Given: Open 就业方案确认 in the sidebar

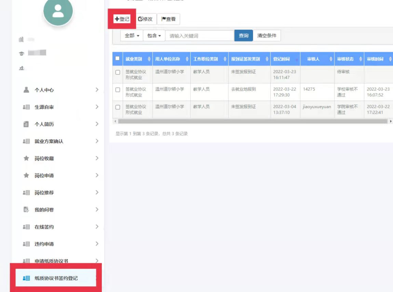Looking at the screenshot, I should point(49,141).
